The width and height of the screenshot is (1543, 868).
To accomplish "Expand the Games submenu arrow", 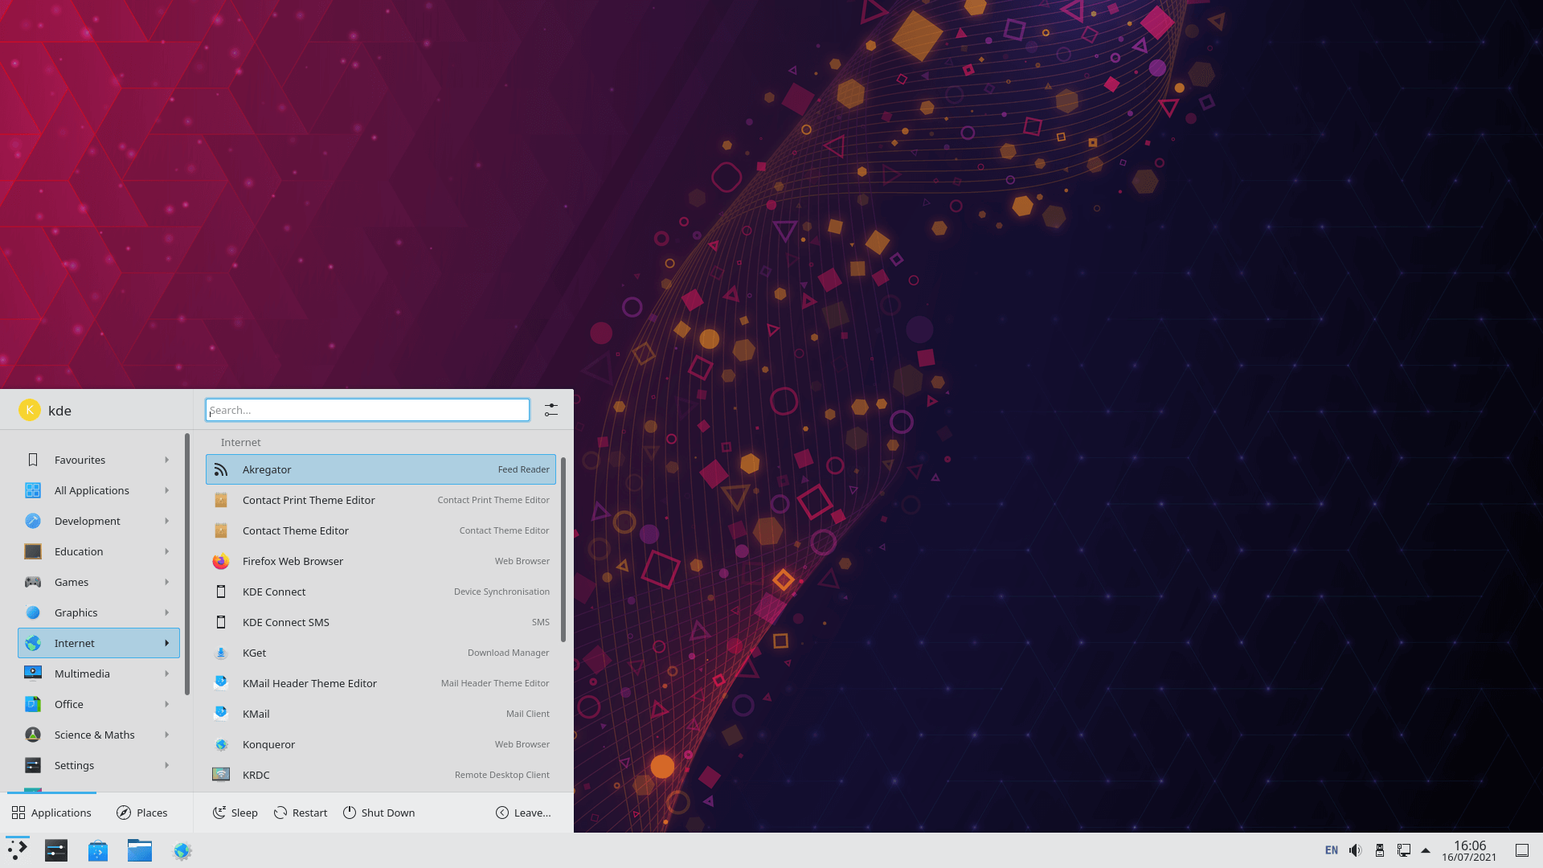I will pyautogui.click(x=167, y=582).
